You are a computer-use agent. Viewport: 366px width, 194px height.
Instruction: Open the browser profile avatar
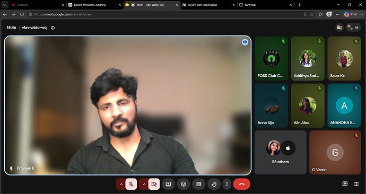click(329, 14)
